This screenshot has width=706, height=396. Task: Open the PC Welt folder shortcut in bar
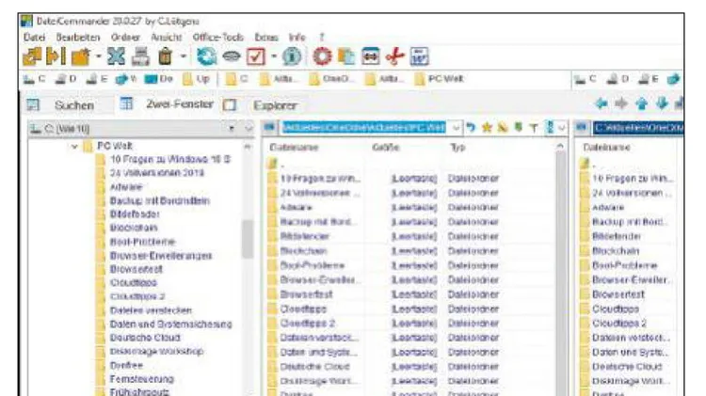click(439, 79)
